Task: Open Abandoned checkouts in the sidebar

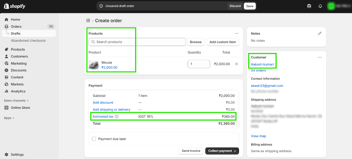Action: [28, 40]
